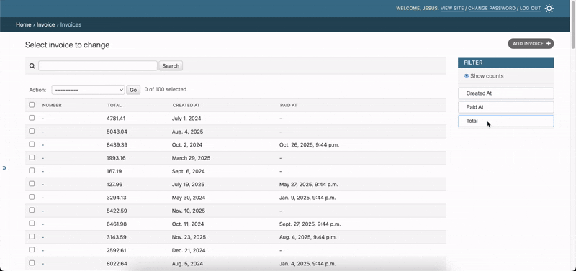
Task: Sort by the Number column header
Action: pos(52,105)
